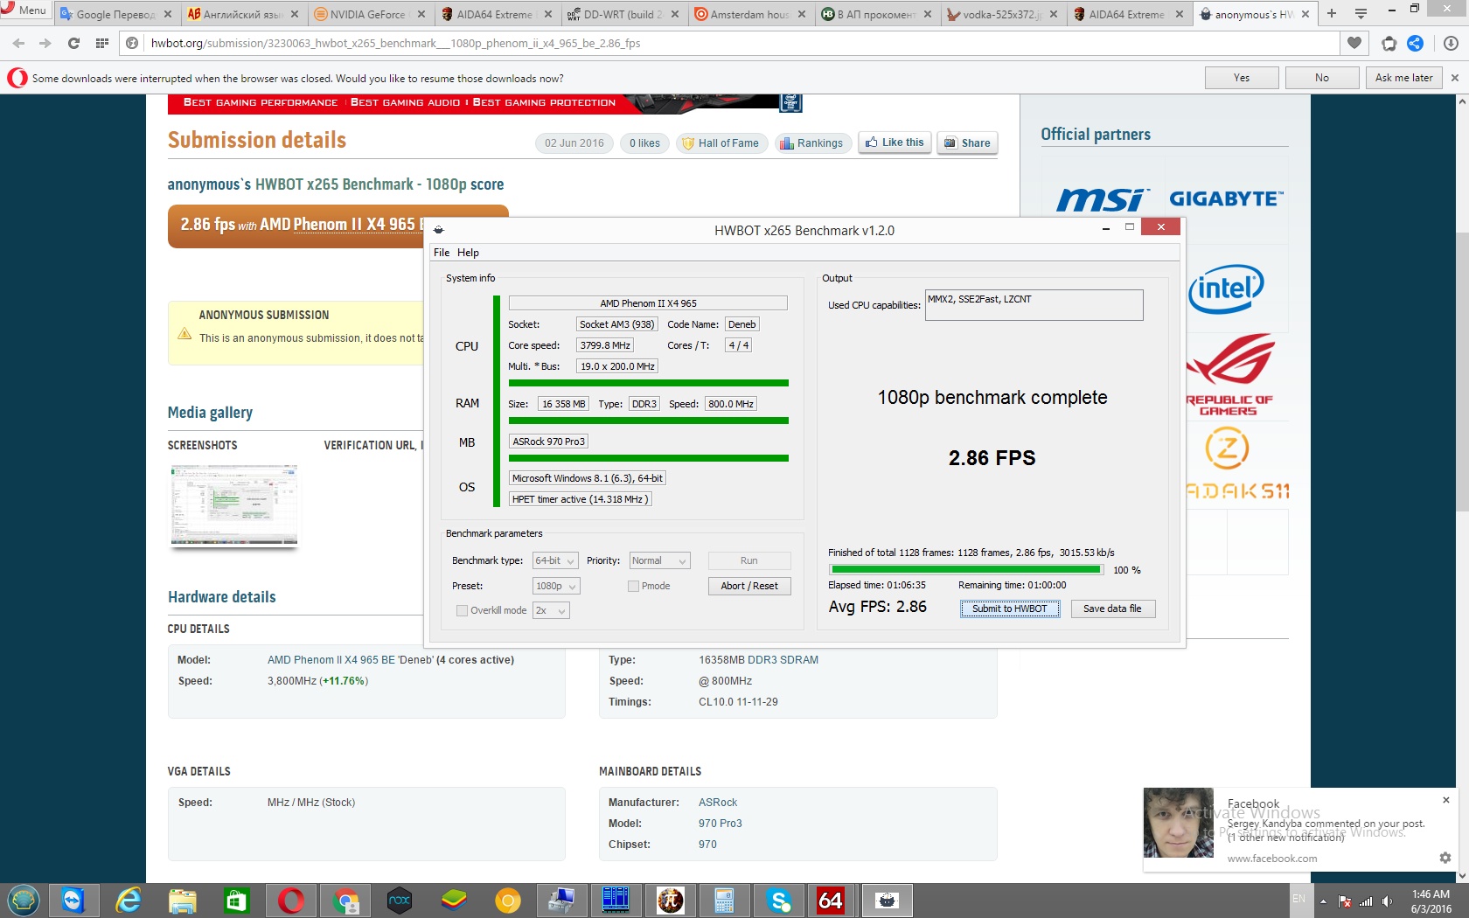Open Facebook notification settings gear
The height and width of the screenshot is (918, 1469).
click(x=1445, y=858)
